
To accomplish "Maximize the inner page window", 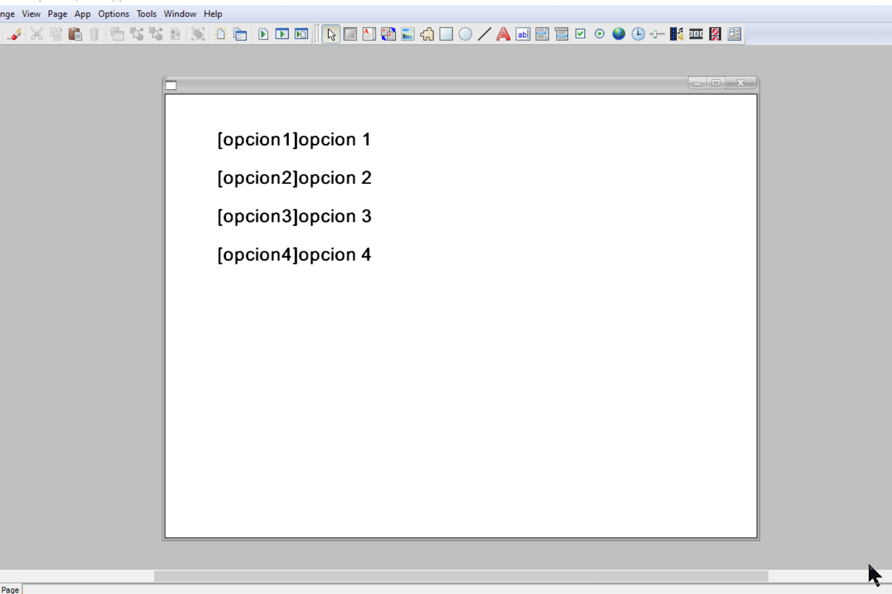I will (x=716, y=83).
